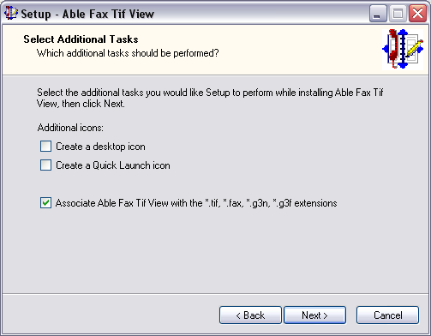Click the grayed-out maximize button
Viewport: 431px width, 336px height.
(398, 14)
